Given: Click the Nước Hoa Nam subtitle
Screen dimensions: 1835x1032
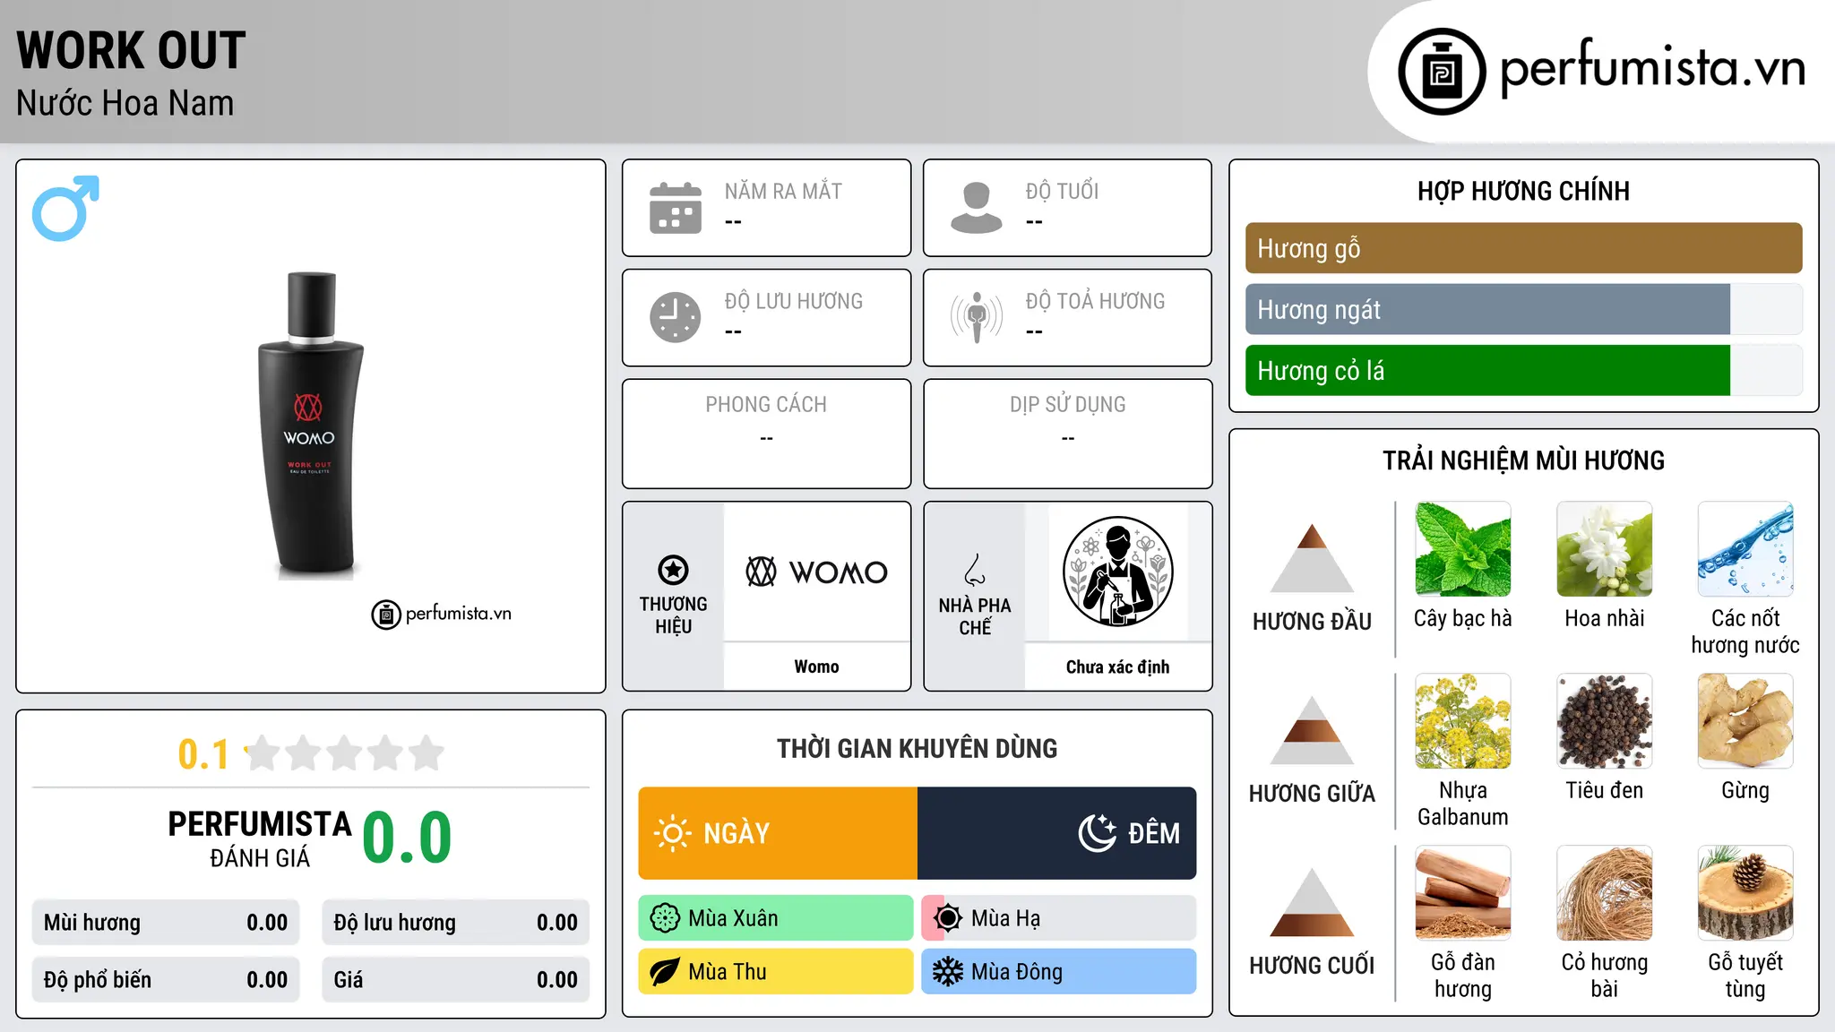Looking at the screenshot, I should [125, 103].
